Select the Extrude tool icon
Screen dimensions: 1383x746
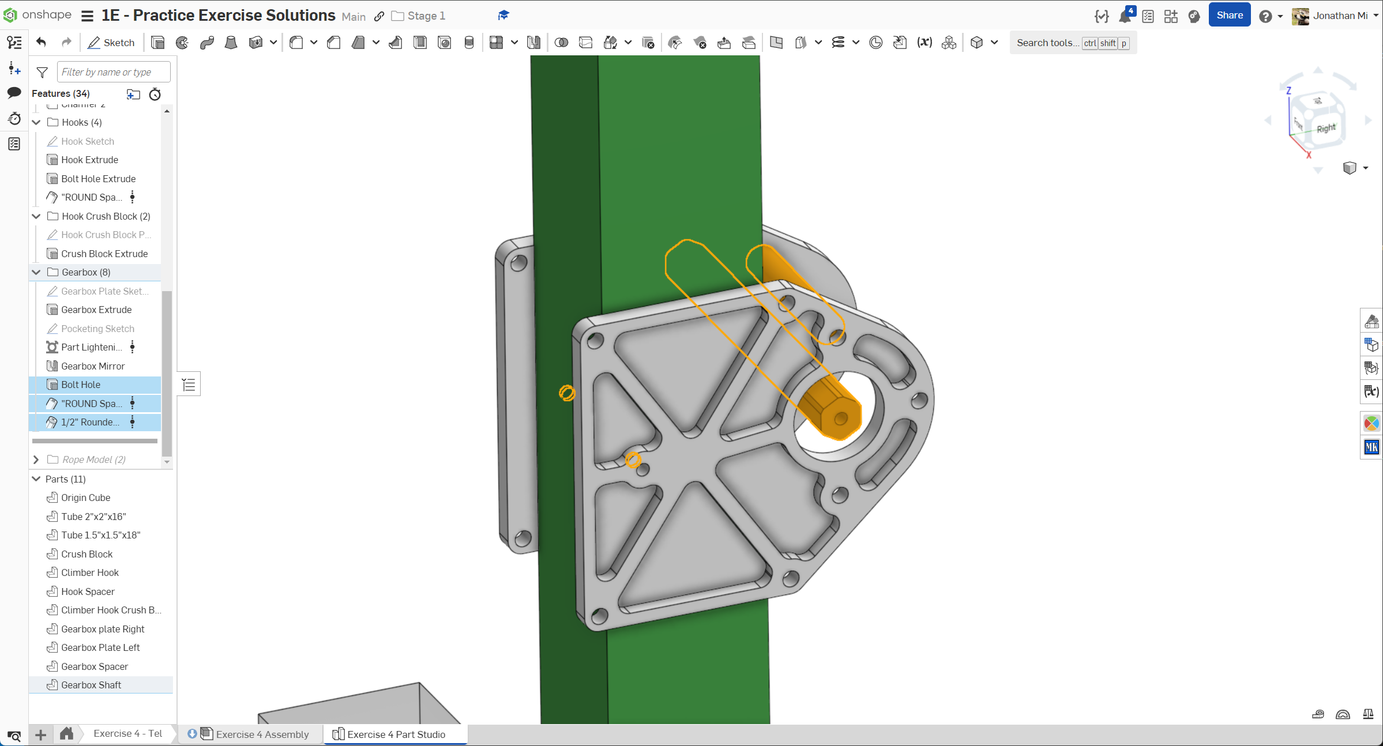pyautogui.click(x=157, y=43)
